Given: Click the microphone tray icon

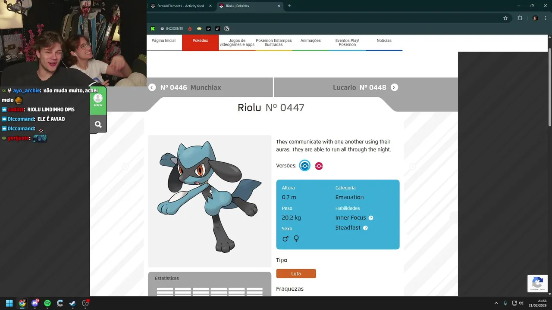Looking at the screenshot, I should point(505,303).
